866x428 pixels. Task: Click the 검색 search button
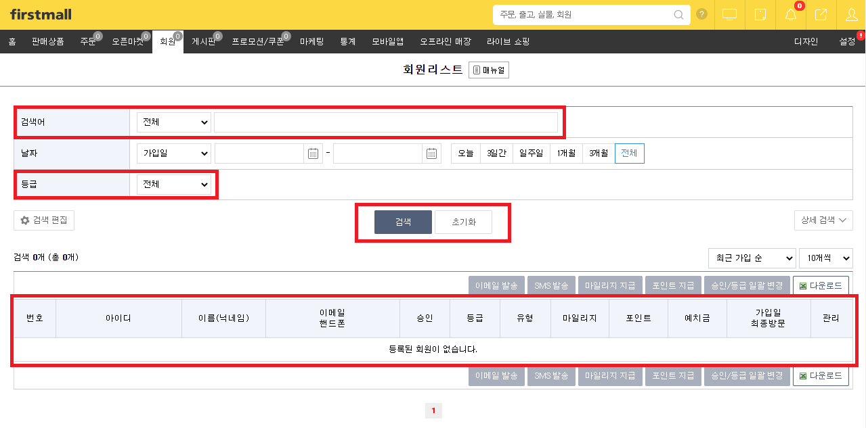click(x=402, y=222)
